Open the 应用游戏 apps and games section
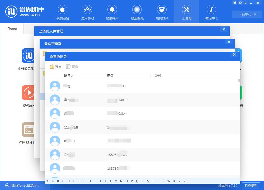Viewport: 264px width, 190px height. [x=87, y=12]
